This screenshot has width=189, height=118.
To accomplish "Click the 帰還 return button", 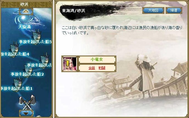I will tap(174, 10).
